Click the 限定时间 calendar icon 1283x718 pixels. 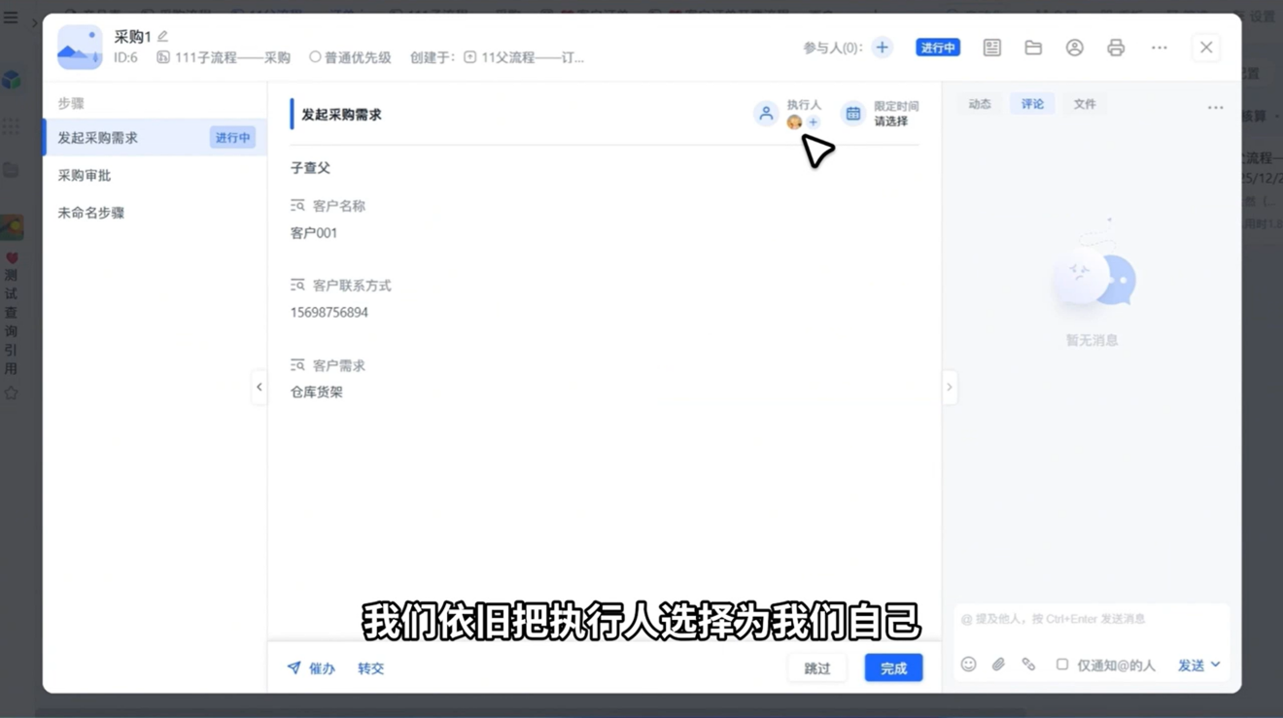pos(852,114)
